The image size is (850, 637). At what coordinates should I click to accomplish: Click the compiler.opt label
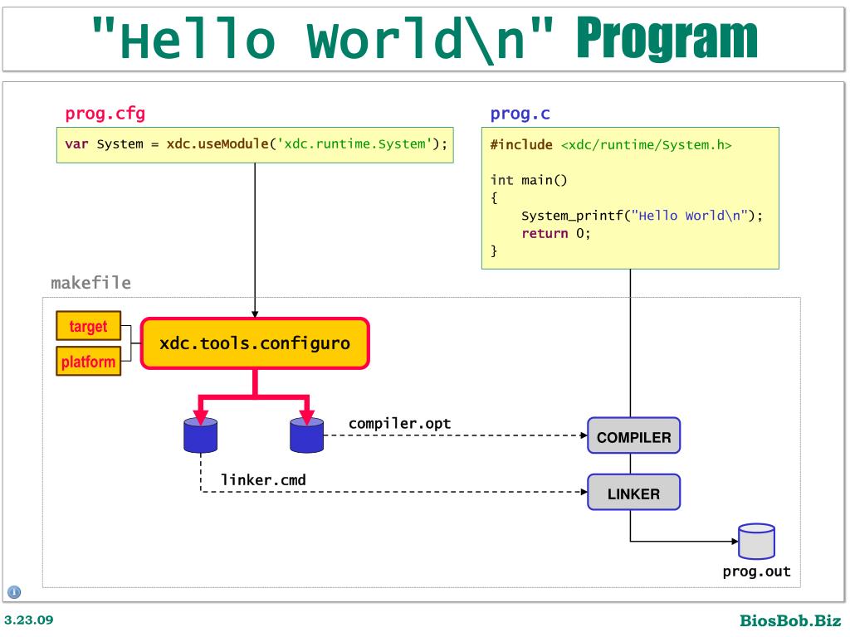[x=399, y=424]
